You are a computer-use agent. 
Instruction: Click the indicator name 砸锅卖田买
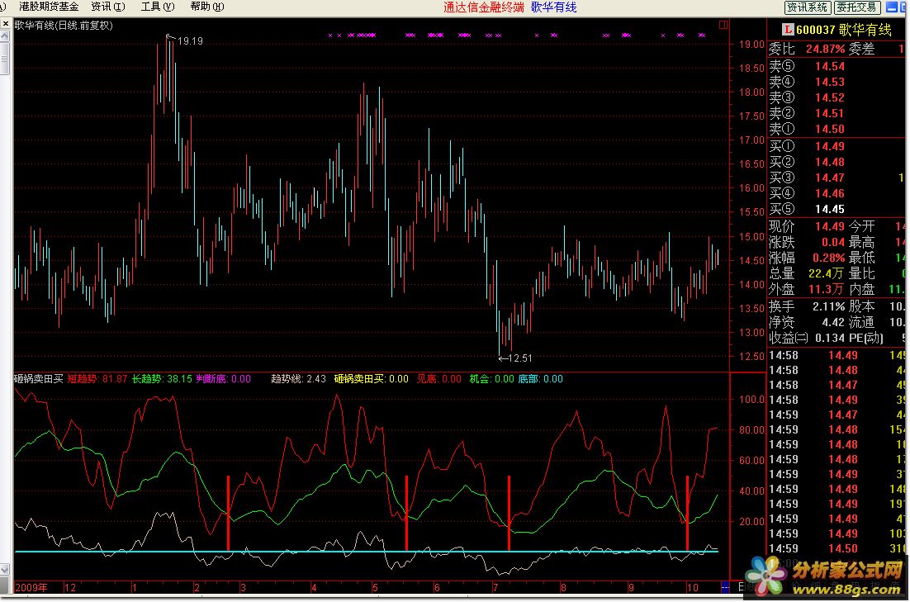38,379
